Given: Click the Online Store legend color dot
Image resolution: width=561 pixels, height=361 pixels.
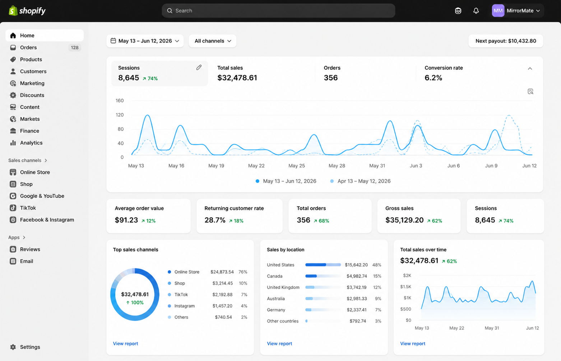Looking at the screenshot, I should pos(170,272).
